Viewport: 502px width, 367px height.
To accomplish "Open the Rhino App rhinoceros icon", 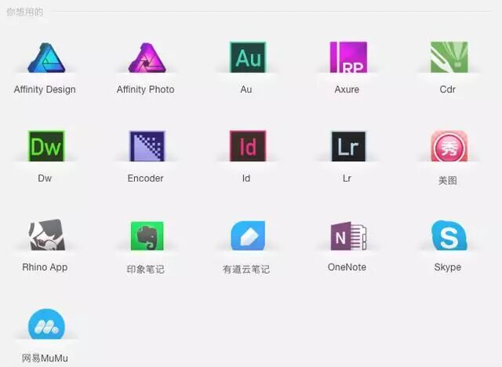I will 47,235.
